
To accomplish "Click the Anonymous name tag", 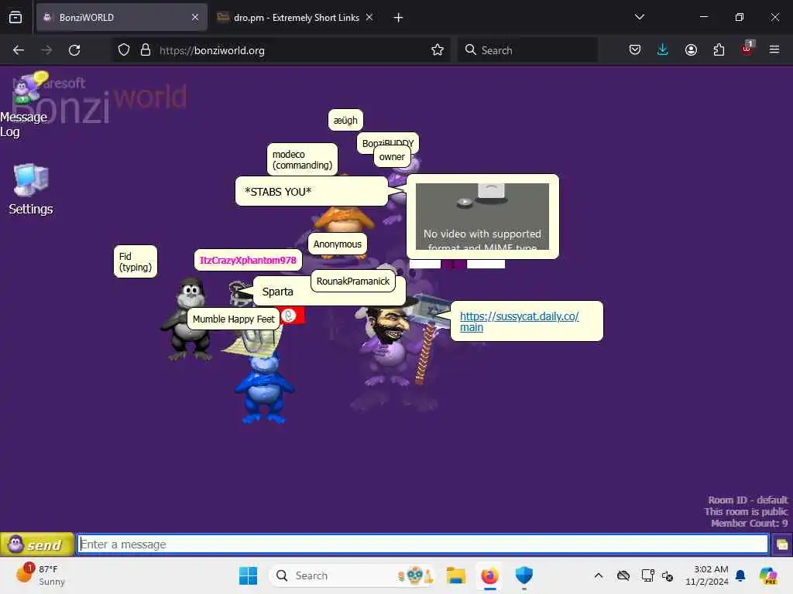I will [338, 244].
